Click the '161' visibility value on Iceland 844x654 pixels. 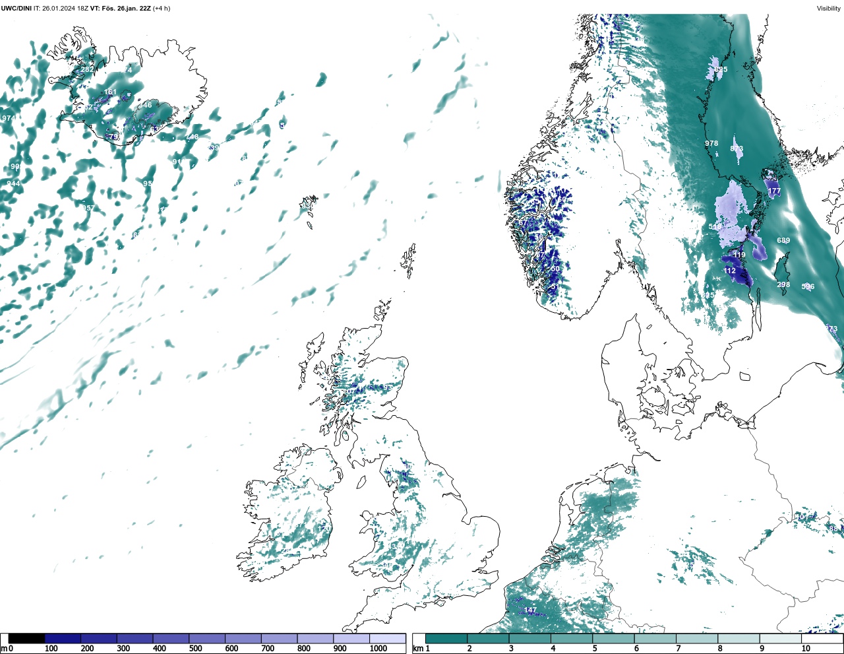110,92
